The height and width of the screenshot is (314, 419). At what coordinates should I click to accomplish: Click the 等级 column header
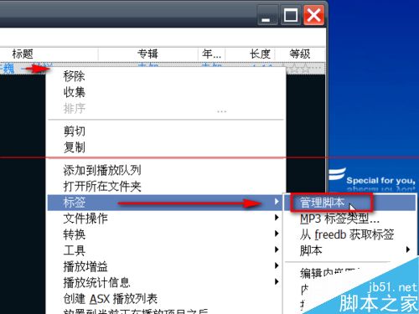coord(300,54)
